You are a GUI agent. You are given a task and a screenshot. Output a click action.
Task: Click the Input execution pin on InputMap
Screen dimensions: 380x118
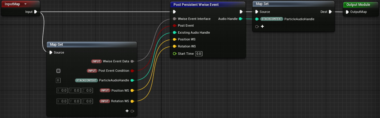tap(36, 12)
